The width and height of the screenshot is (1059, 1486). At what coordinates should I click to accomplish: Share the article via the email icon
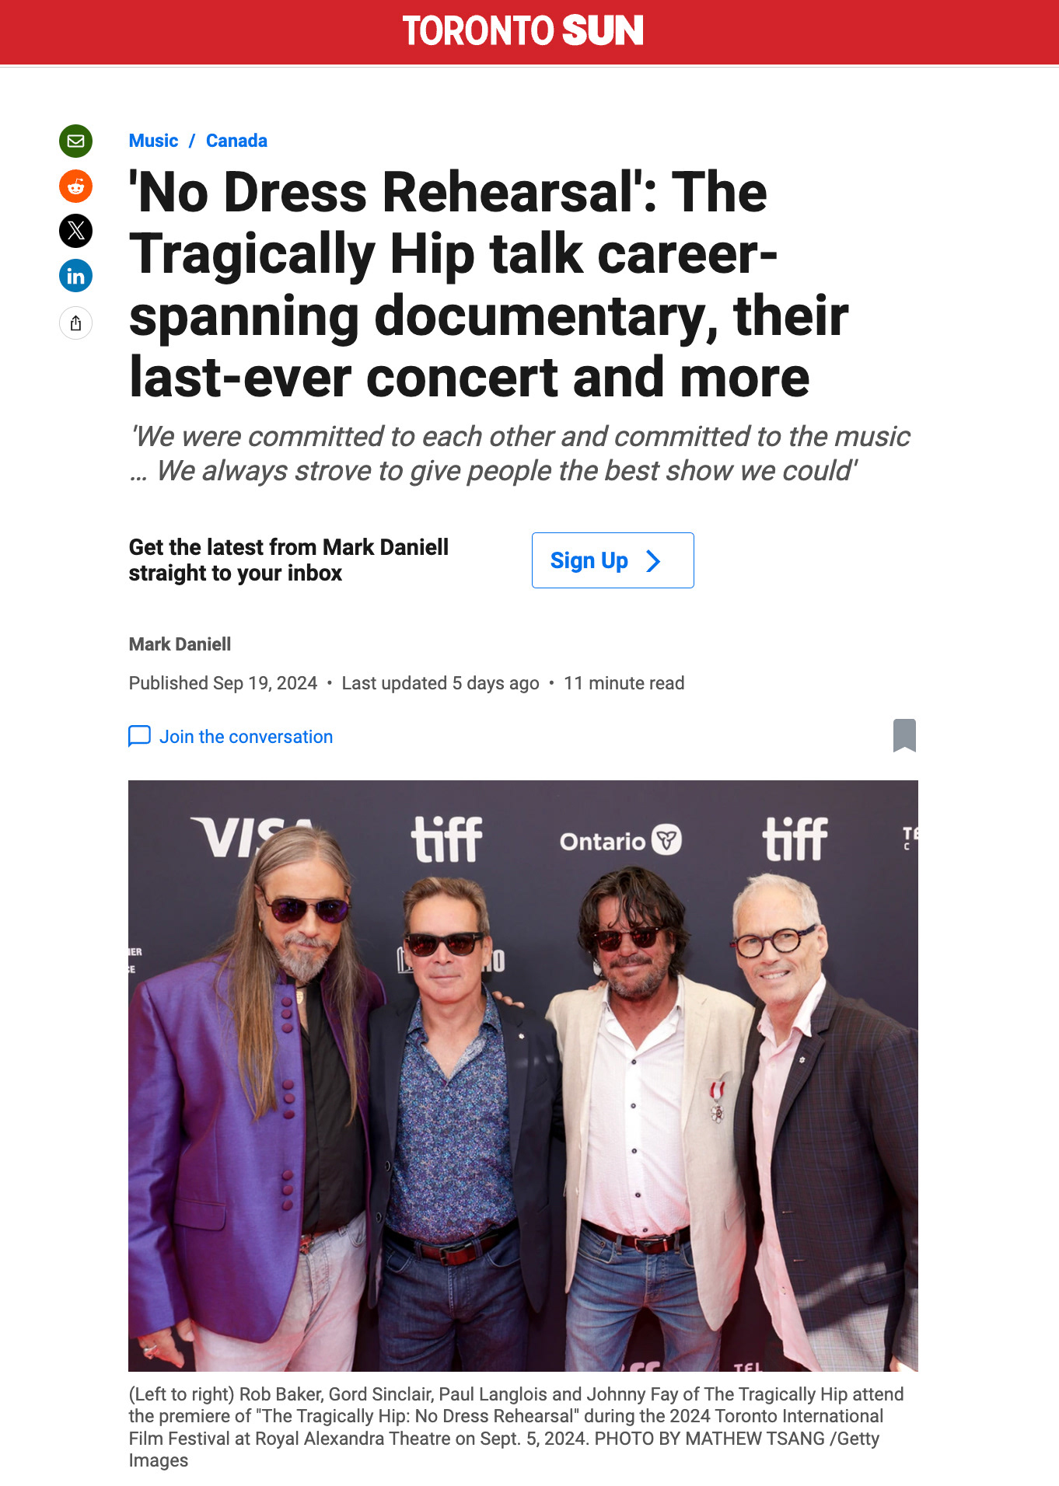tap(75, 141)
